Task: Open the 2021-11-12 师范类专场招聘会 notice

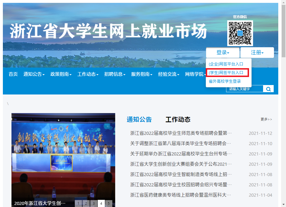Action: pyautogui.click(x=181, y=133)
